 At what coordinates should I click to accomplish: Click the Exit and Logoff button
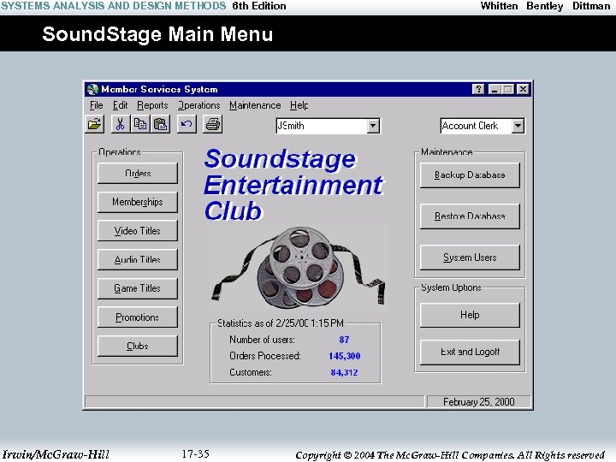[470, 352]
